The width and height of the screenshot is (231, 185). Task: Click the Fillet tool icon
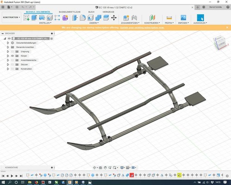click(x=83, y=18)
